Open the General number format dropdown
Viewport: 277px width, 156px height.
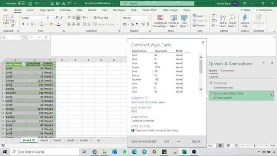(148, 18)
